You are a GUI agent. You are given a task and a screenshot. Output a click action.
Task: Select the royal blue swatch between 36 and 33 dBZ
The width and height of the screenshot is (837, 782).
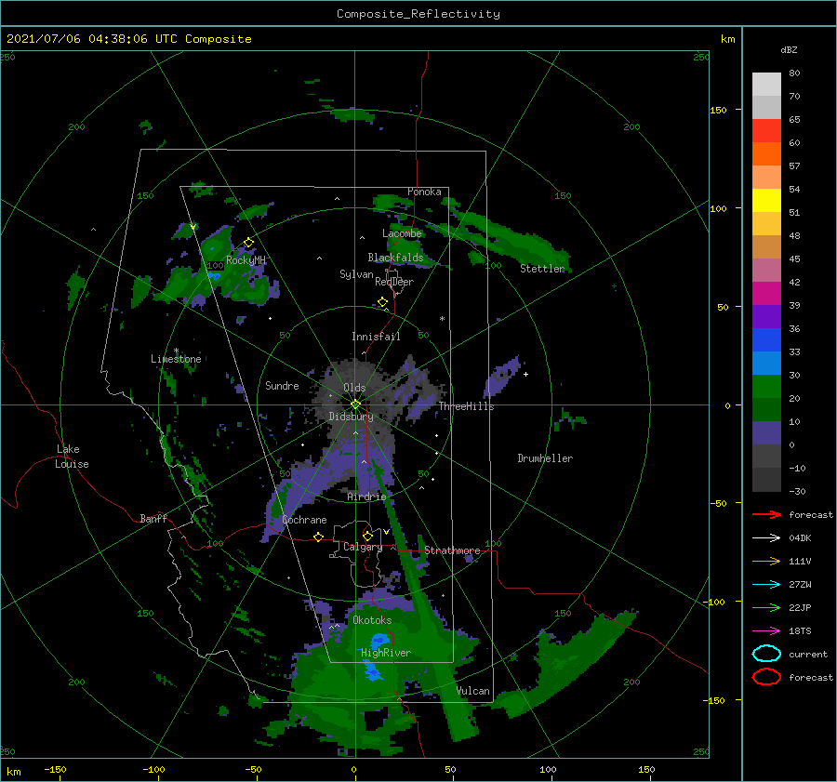pos(766,340)
